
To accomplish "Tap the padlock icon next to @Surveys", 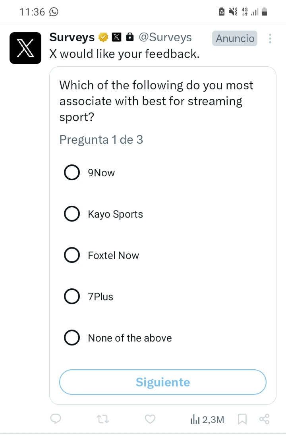I will pos(129,38).
